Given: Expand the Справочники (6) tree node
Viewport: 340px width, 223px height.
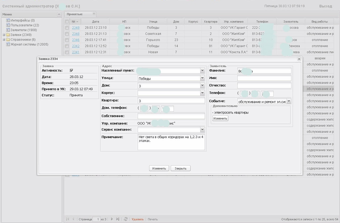Looking at the screenshot, I should 4,40.
